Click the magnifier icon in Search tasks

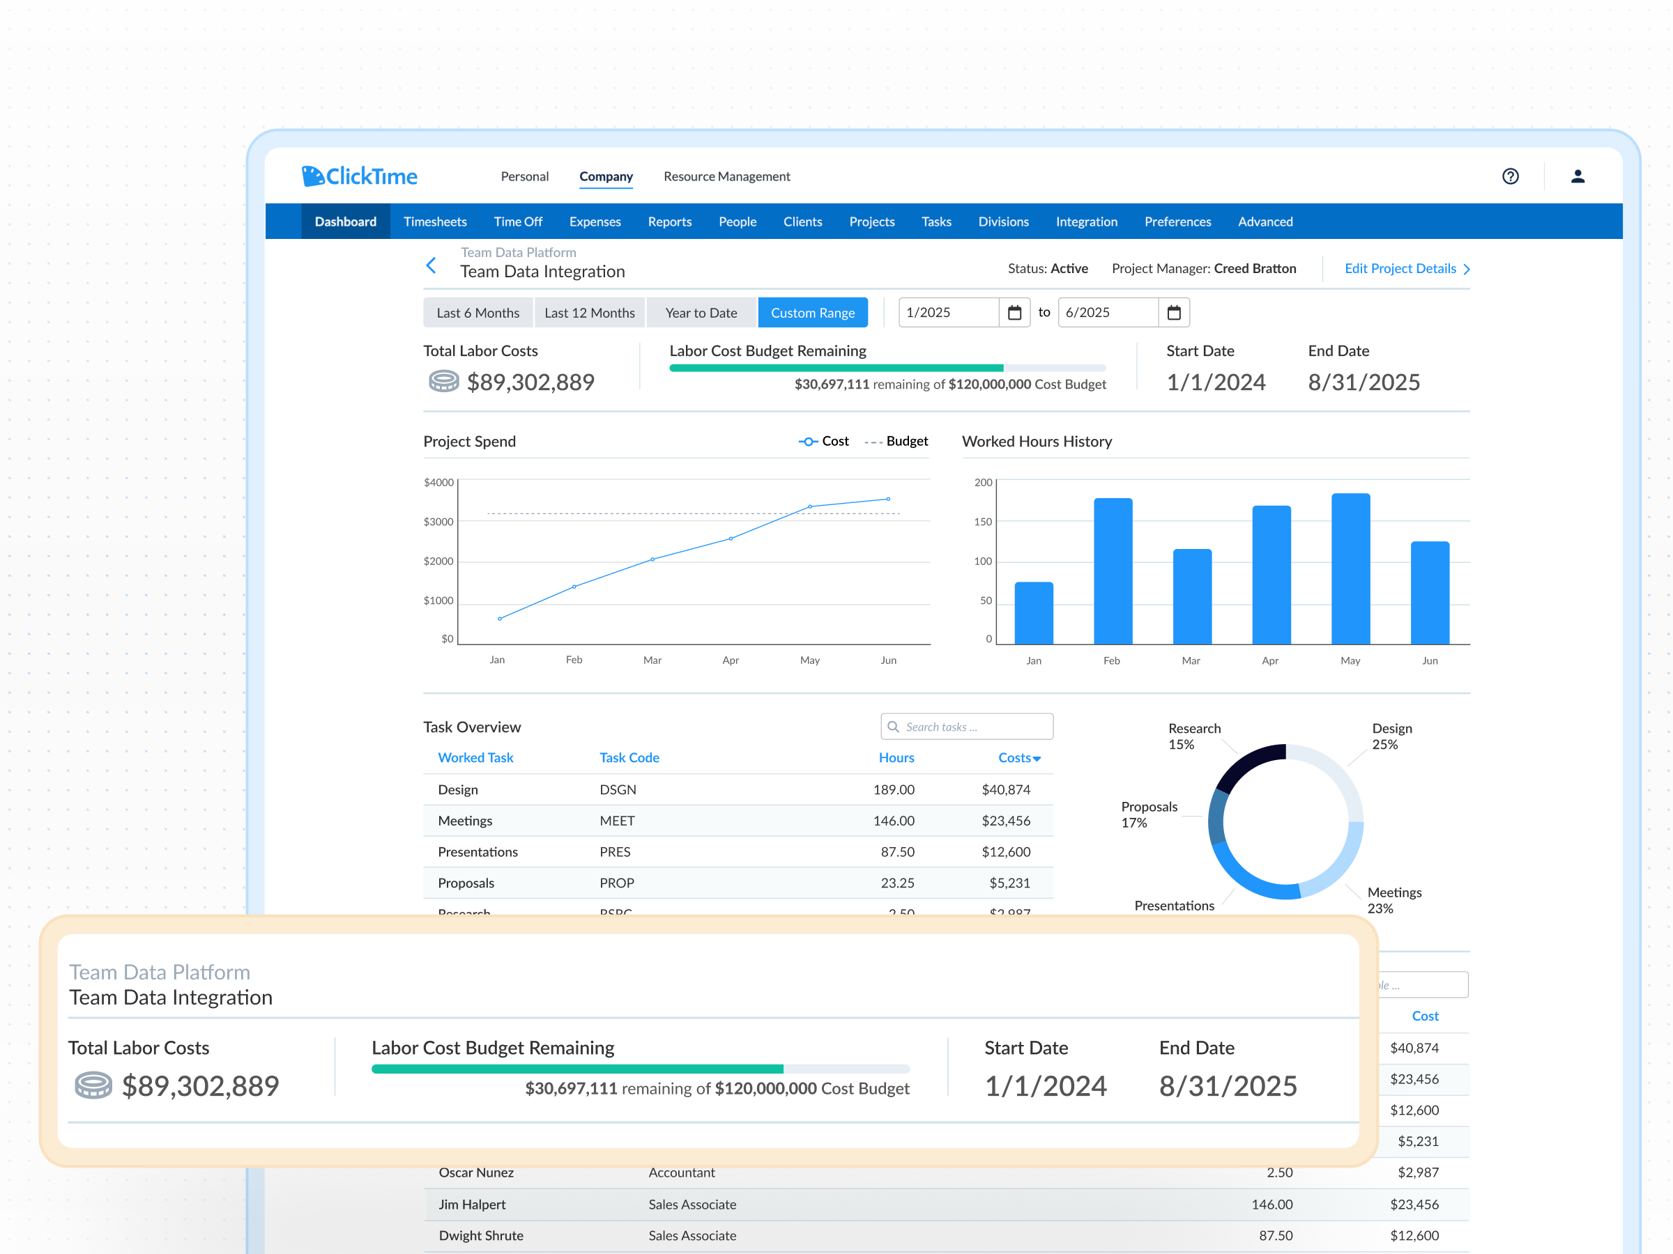[x=893, y=727]
